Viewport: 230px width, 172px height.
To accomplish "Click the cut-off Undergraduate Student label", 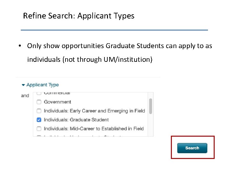I will 82,136.
